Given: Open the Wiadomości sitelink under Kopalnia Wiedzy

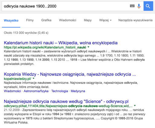Looking at the screenshot, I should (x=12, y=91).
